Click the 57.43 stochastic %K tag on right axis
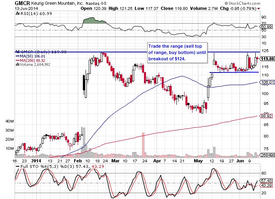Screen dimensions: 275x199 pyautogui.click(x=267, y=180)
